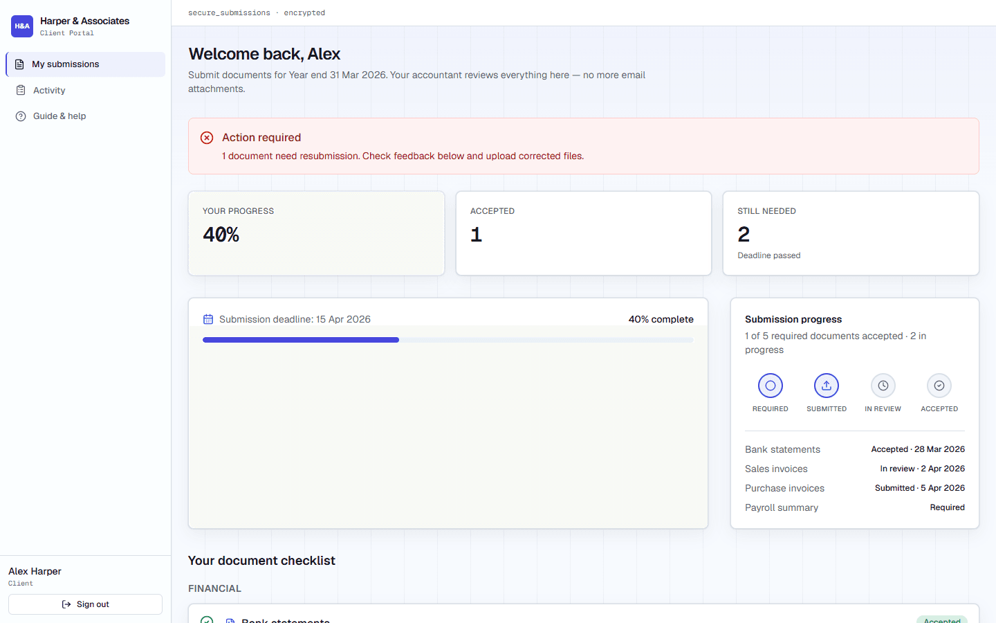Viewport: 996px width, 623px height.
Task: Click 'Submitted · 5 Apr 2026' status
Action: click(920, 488)
